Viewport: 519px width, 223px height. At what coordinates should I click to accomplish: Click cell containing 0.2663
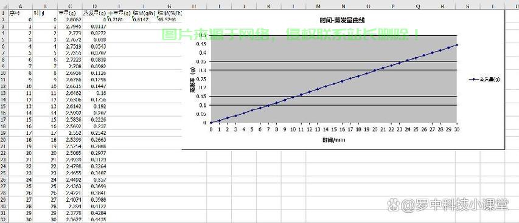coord(95,140)
